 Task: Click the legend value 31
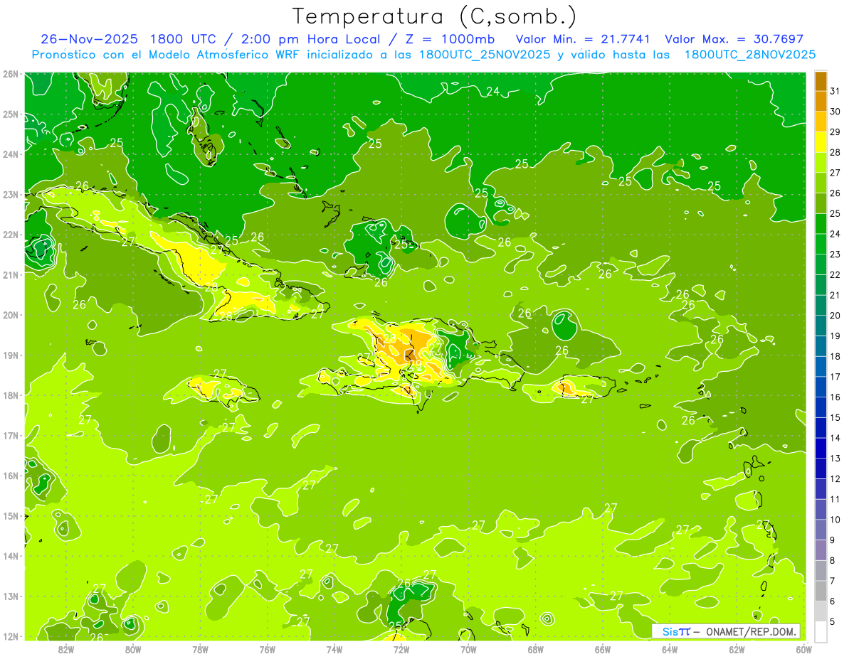click(835, 90)
